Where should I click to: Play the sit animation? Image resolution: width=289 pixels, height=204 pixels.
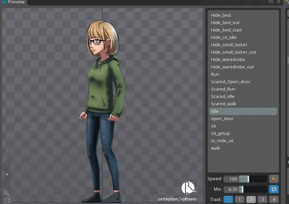tap(243, 126)
